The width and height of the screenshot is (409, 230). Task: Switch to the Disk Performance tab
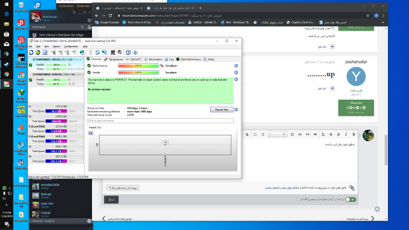pyautogui.click(x=189, y=59)
